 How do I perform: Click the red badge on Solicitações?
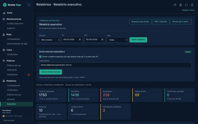coord(29,75)
